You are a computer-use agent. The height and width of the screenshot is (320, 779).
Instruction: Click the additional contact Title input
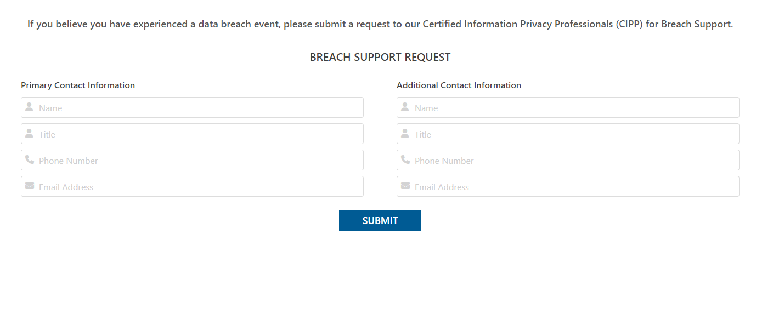[568, 134]
